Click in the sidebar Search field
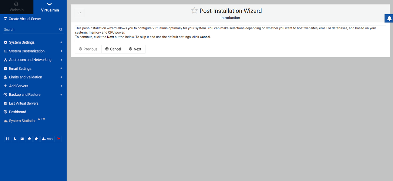Viewport: 393px width, 181px height. tap(30, 30)
